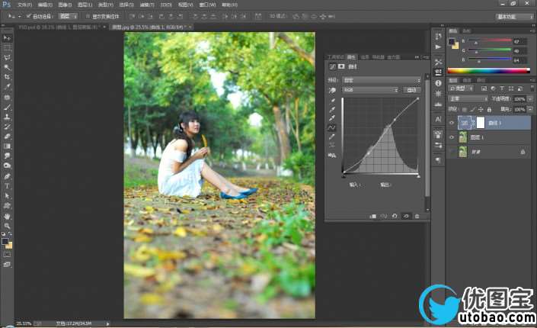
Task: Toggle adjustment visibility eye in Properties
Action: [406, 216]
